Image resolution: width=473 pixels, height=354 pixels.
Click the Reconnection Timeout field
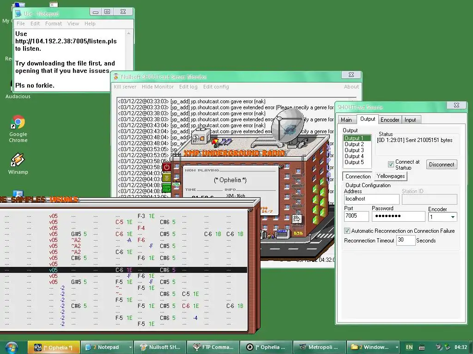click(x=406, y=240)
